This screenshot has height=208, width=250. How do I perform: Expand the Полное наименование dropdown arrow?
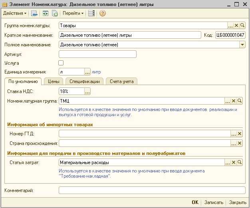(242, 45)
